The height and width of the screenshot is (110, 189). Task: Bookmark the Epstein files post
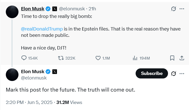pos(172,58)
